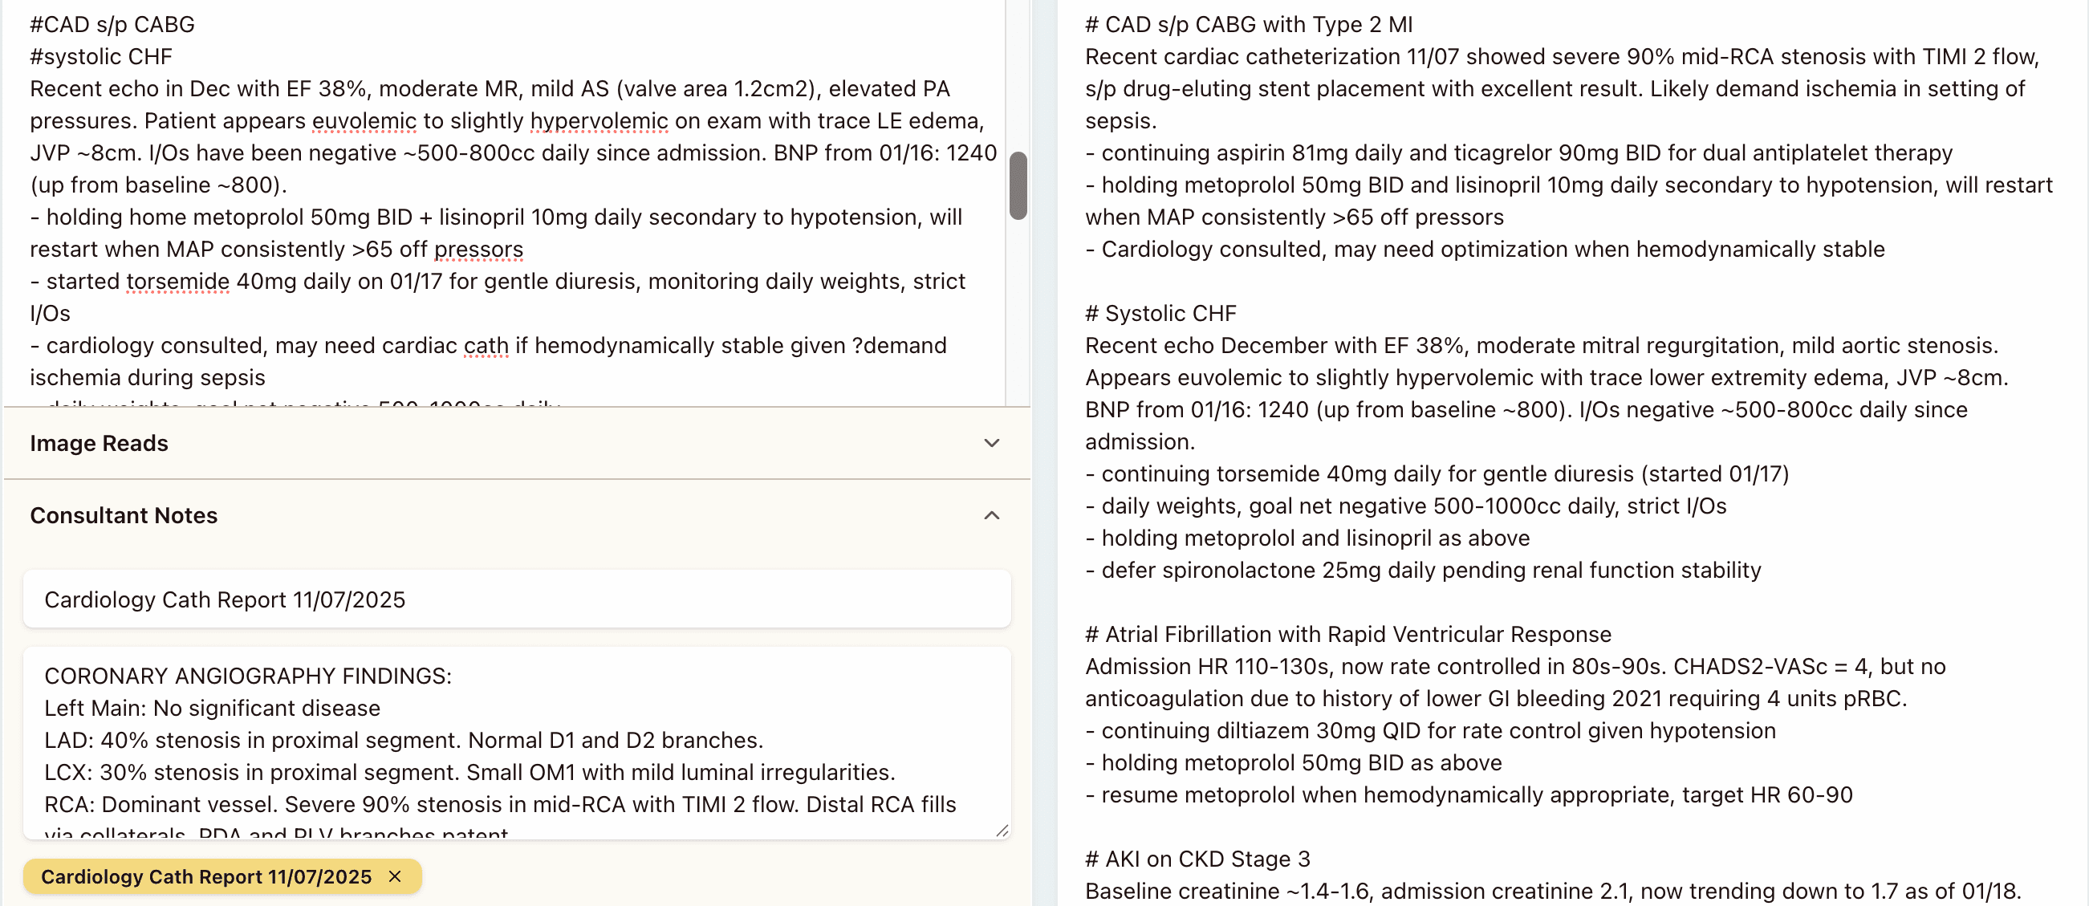Click the Consultant Notes header

pyautogui.click(x=124, y=516)
